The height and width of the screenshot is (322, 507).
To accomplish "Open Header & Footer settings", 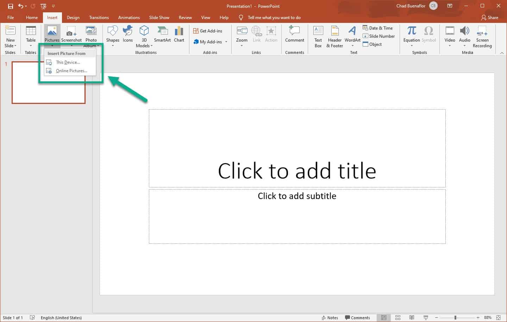I will (334, 35).
